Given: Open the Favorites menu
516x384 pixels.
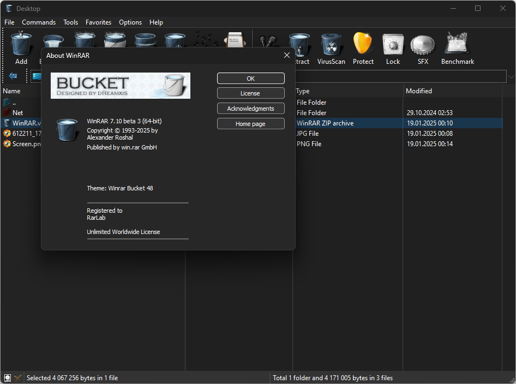Looking at the screenshot, I should pyautogui.click(x=98, y=22).
